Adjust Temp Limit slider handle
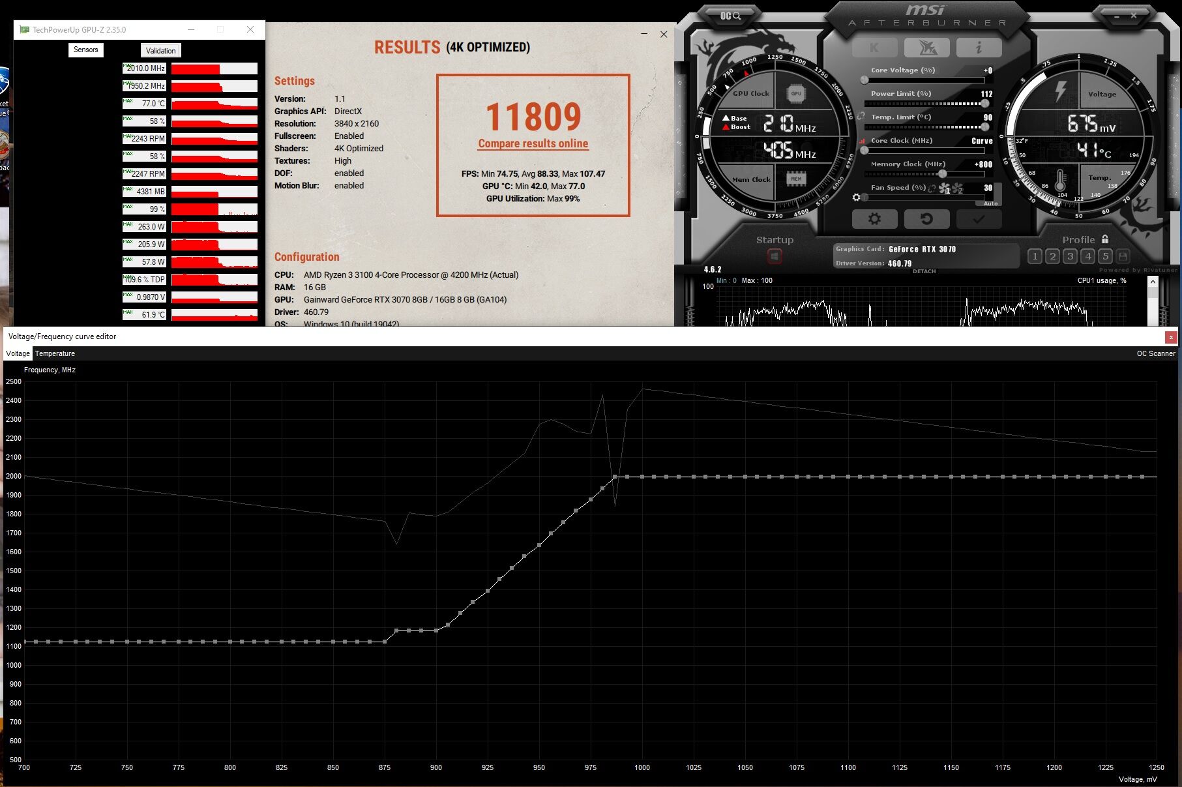This screenshot has height=787, width=1182. pos(984,127)
